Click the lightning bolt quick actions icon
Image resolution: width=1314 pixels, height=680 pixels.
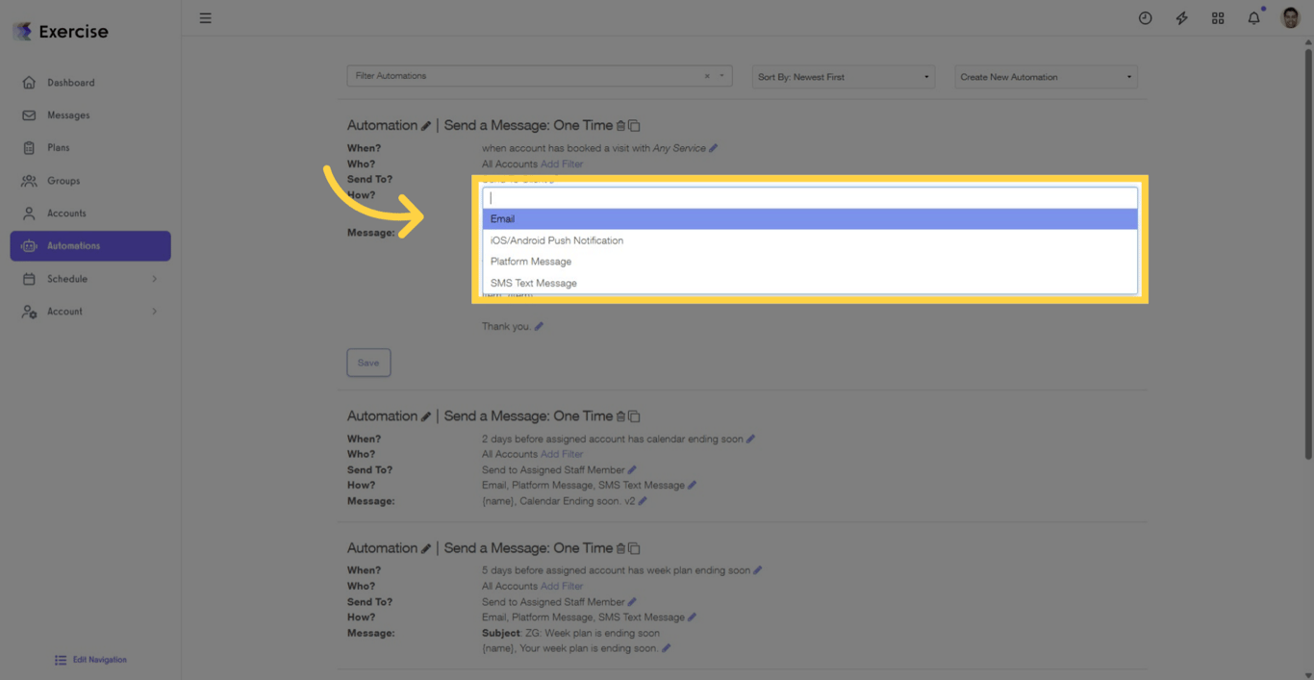(x=1181, y=17)
